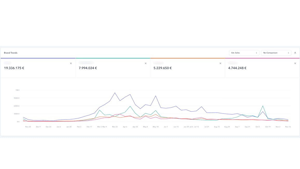Open the Est. Sales metric dropdown
The image size is (300, 169).
click(244, 53)
